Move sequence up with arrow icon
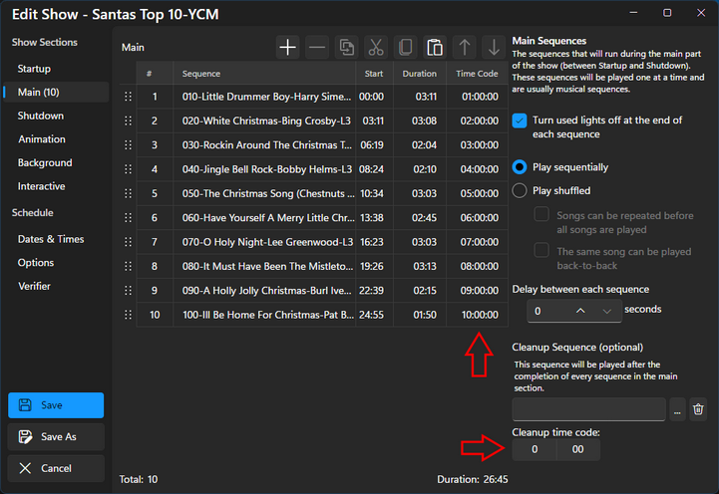 [x=464, y=47]
